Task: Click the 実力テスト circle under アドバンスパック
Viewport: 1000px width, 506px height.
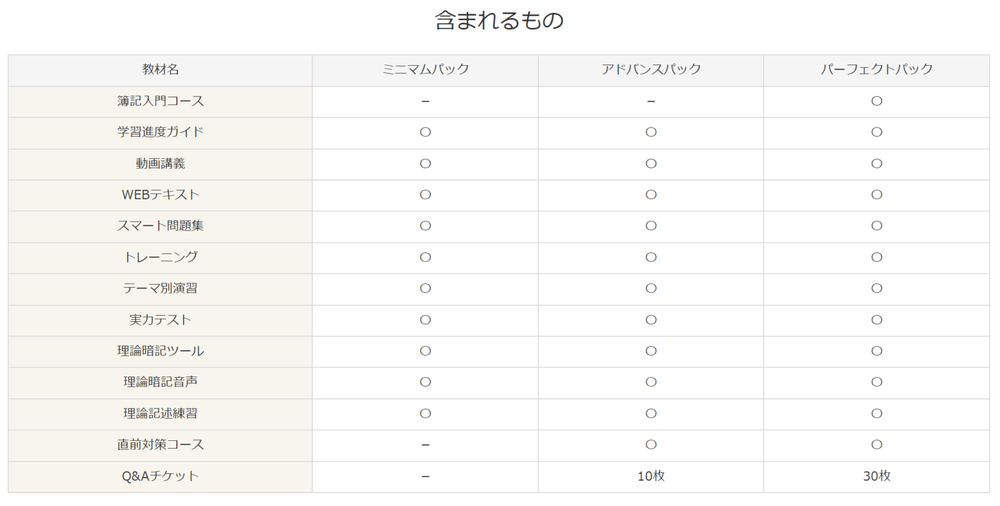Action: point(650,320)
